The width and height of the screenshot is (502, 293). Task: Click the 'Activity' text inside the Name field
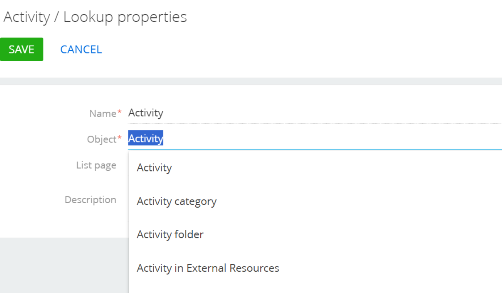[146, 113]
